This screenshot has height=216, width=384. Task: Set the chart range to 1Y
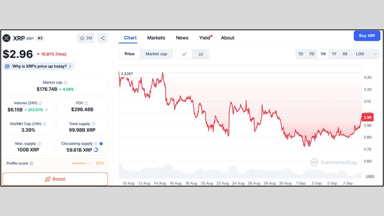(334, 54)
